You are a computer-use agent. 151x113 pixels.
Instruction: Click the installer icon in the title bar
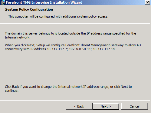click(3, 2)
